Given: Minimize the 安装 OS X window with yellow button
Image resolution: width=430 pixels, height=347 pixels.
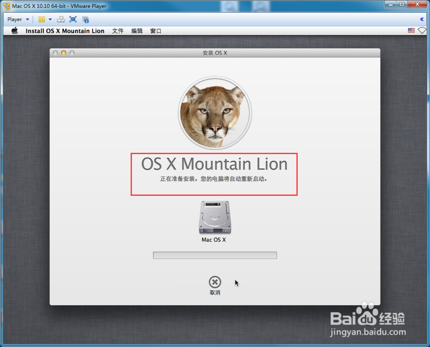Looking at the screenshot, I should coord(64,53).
